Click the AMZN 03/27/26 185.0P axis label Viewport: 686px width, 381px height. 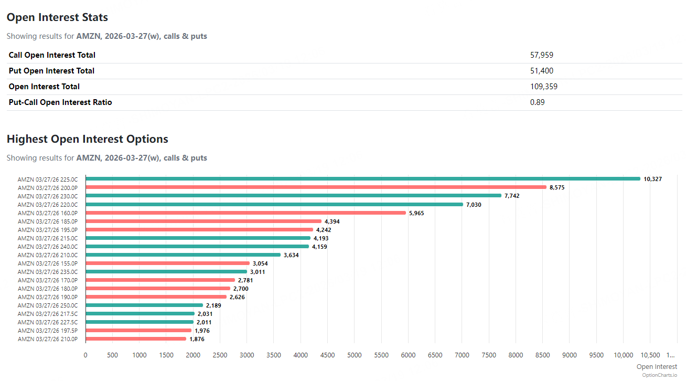[x=48, y=221]
